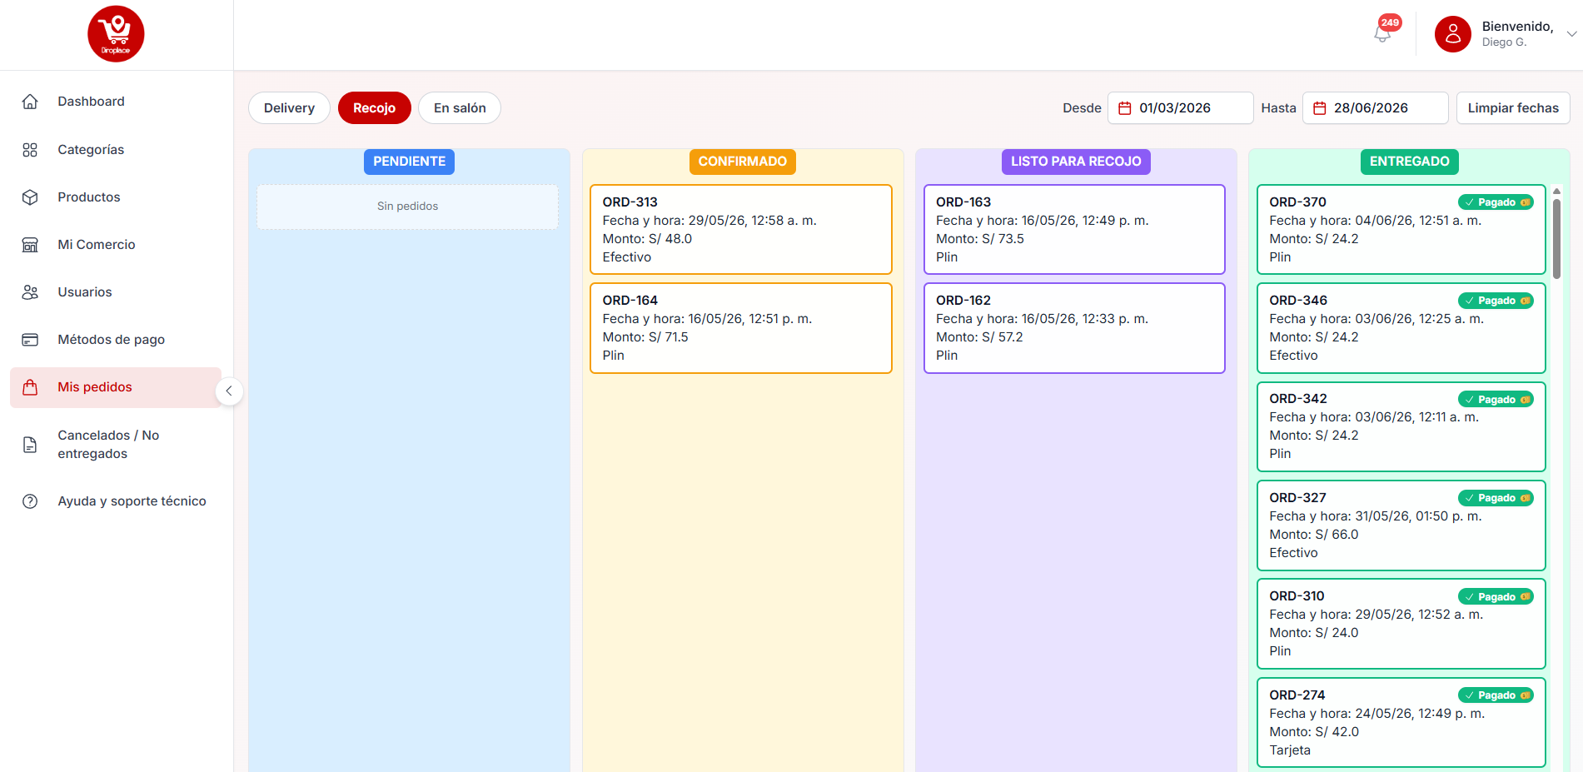The width and height of the screenshot is (1583, 772).
Task: Click the Mi Comercio store icon
Action: 30,245
